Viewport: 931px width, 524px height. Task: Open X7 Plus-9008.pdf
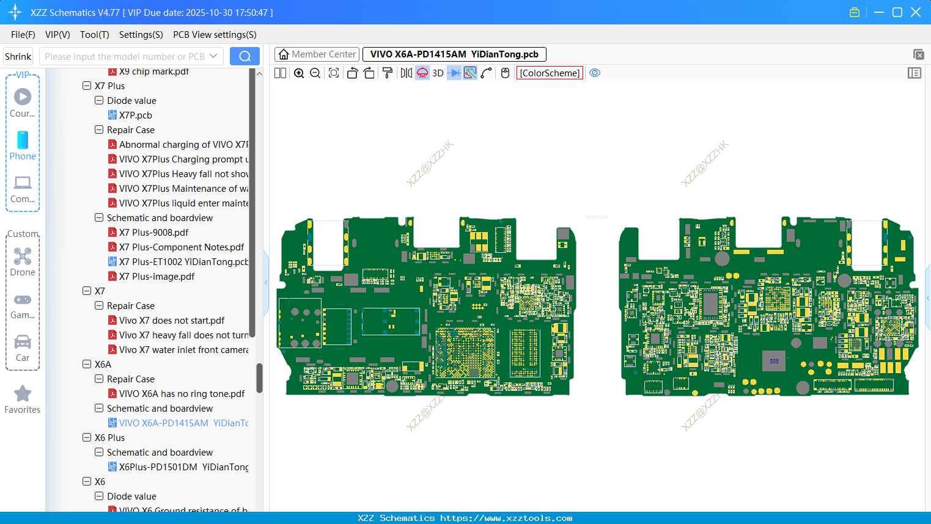(149, 233)
